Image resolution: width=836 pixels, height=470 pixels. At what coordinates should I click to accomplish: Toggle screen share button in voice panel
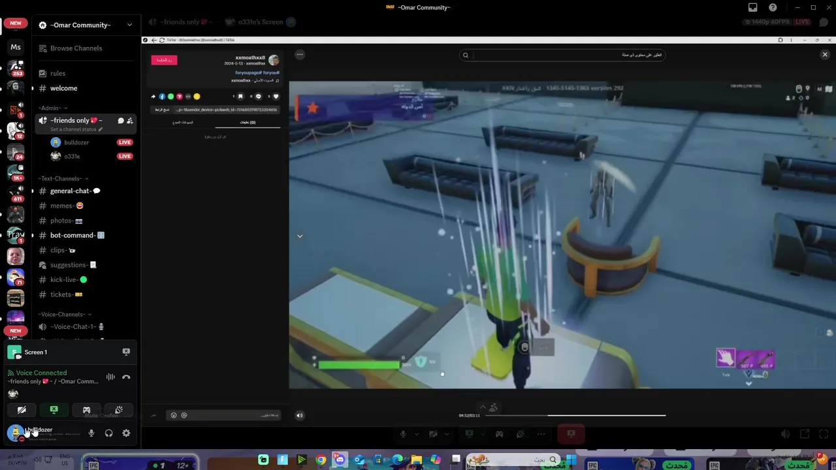point(54,410)
